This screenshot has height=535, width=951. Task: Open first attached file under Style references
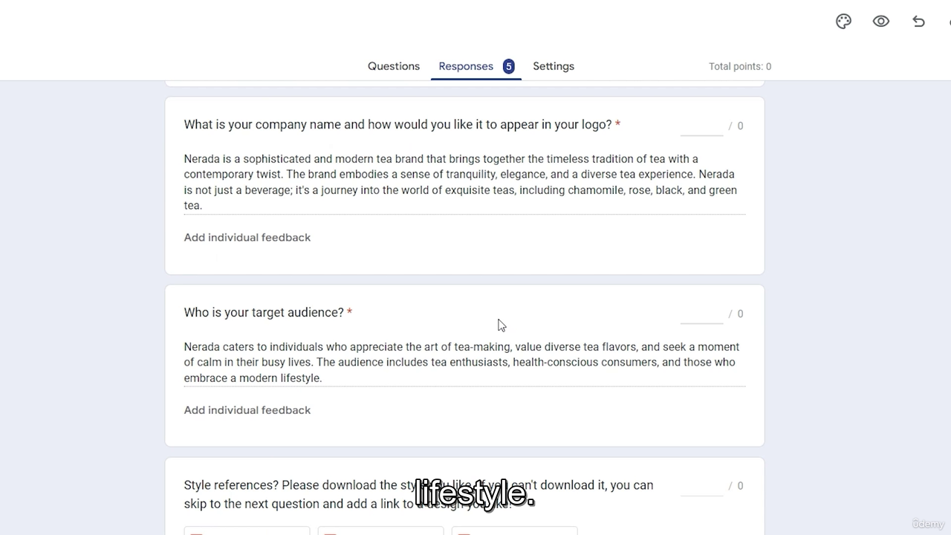coord(247,531)
